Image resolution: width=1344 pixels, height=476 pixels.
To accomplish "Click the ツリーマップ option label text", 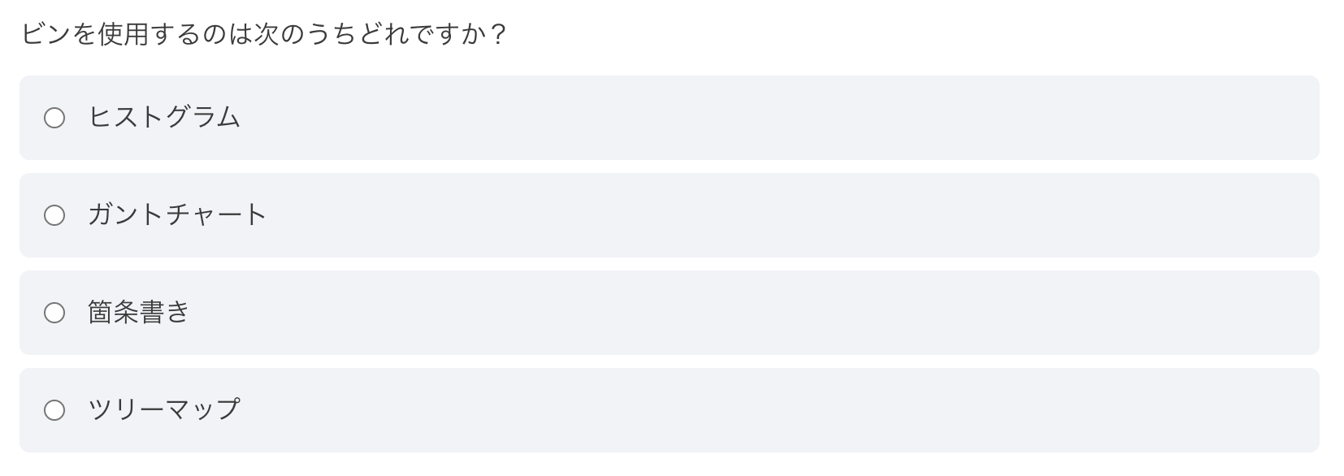I will click(x=164, y=409).
